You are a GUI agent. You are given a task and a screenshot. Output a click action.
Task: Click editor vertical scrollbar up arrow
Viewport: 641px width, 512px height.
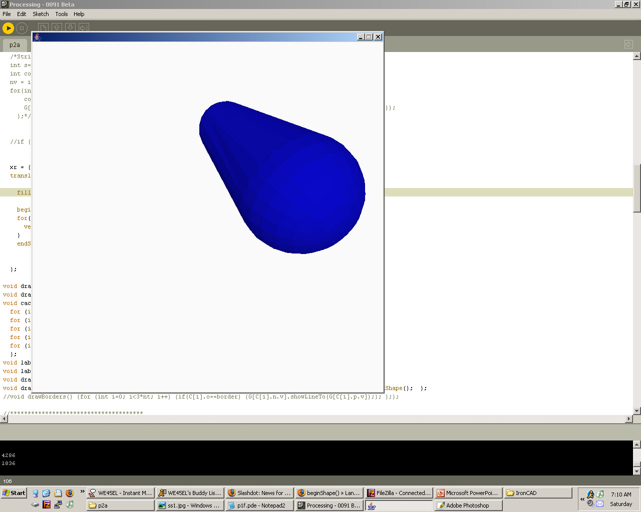(x=637, y=56)
